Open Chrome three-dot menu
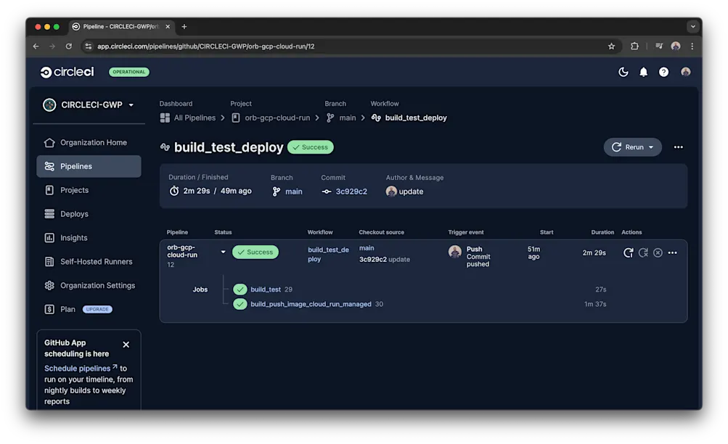The width and height of the screenshot is (728, 444). (x=692, y=46)
